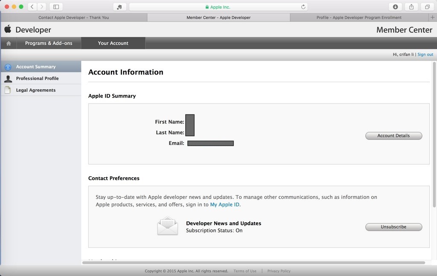
Task: Switch to Profile Enrollment tab
Action: point(359,17)
